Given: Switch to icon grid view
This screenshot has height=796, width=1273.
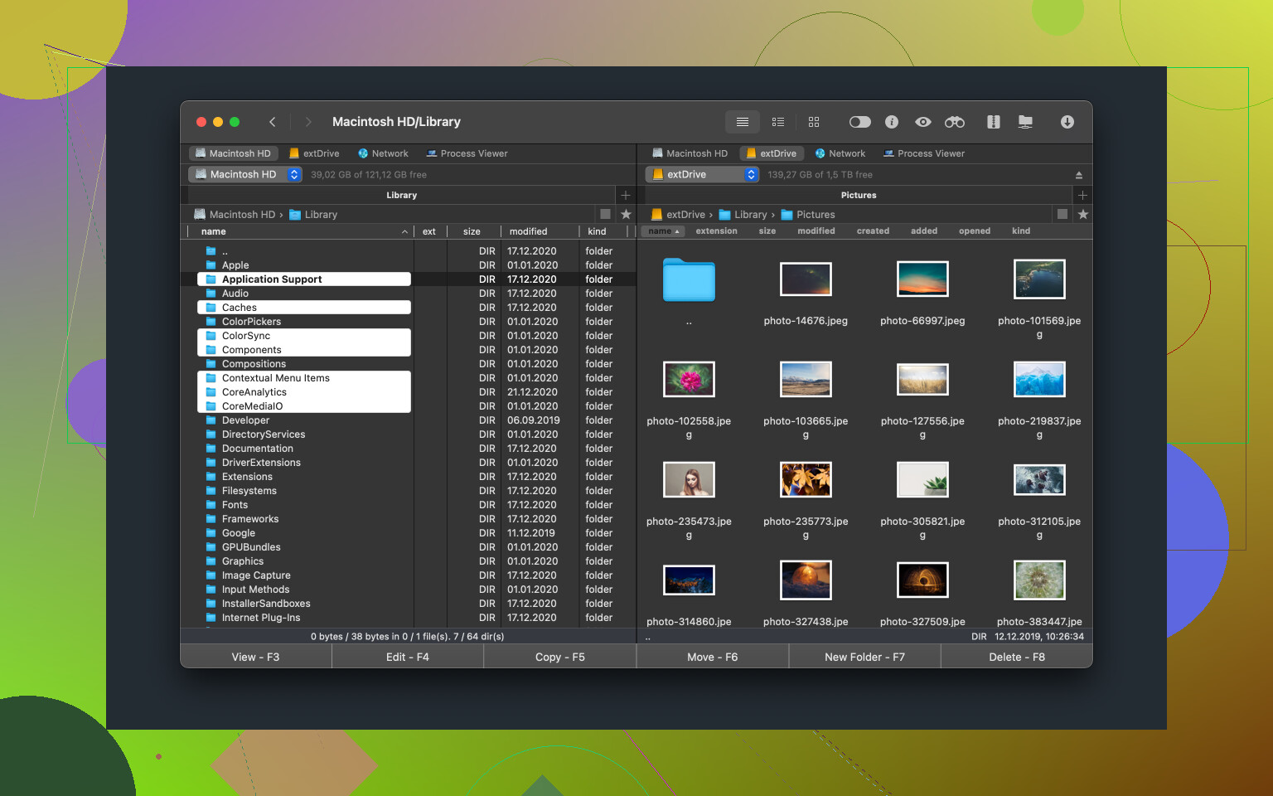Looking at the screenshot, I should coord(814,122).
